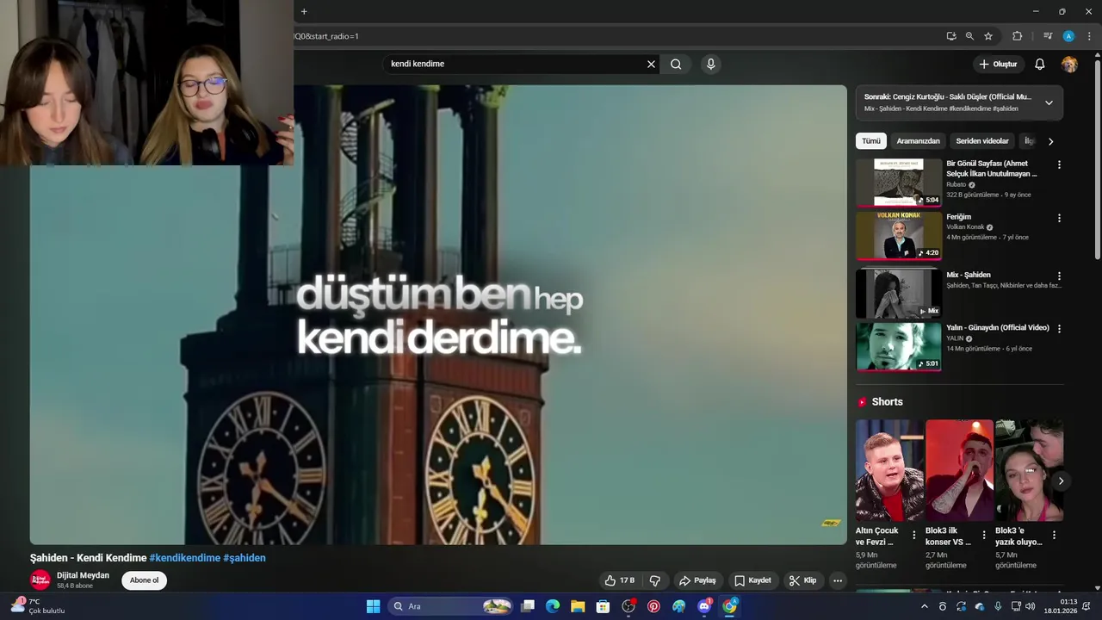Subscribe with Abone ol button

(144, 580)
